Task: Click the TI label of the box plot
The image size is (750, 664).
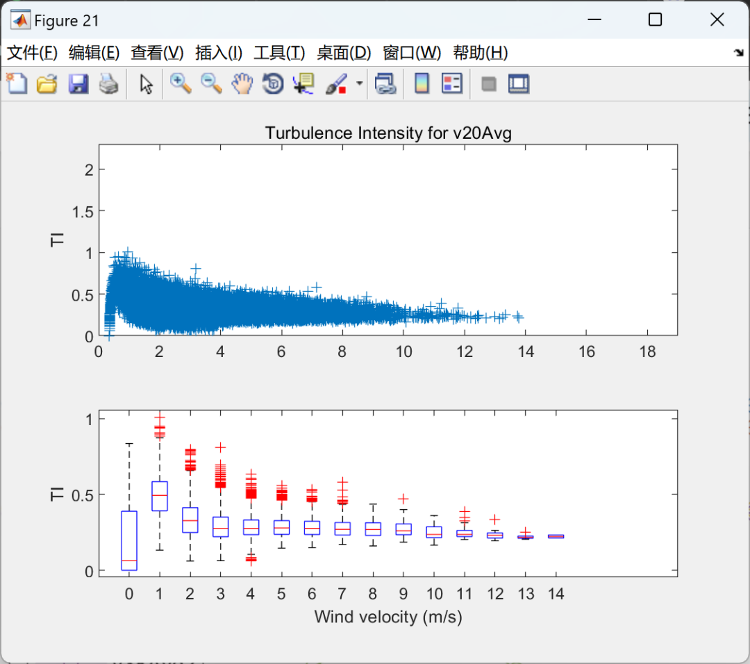Action: (57, 494)
